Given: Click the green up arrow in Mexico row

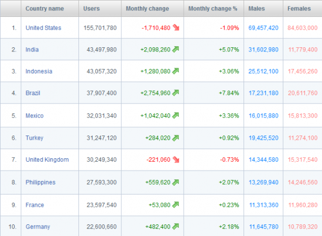Looking at the screenshot, I should (176, 115).
